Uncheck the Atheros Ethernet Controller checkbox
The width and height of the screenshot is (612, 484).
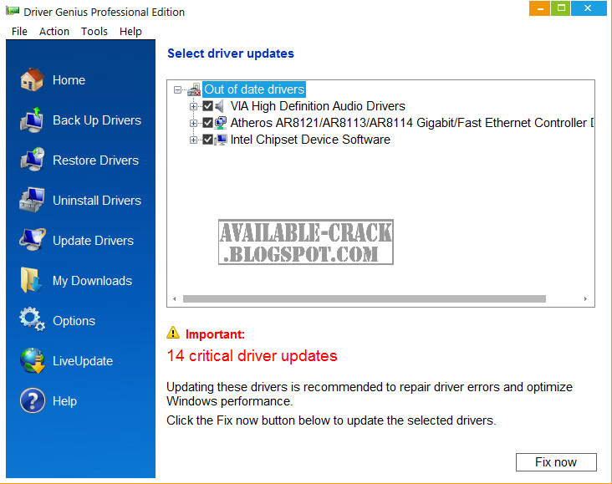point(207,123)
